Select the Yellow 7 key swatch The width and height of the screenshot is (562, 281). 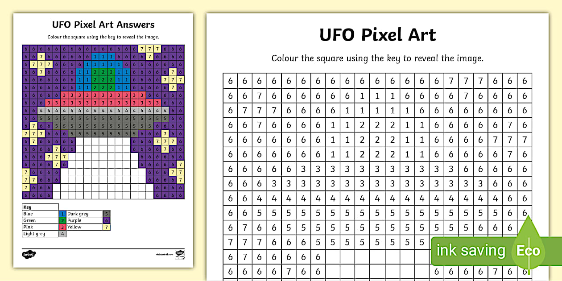106,227
